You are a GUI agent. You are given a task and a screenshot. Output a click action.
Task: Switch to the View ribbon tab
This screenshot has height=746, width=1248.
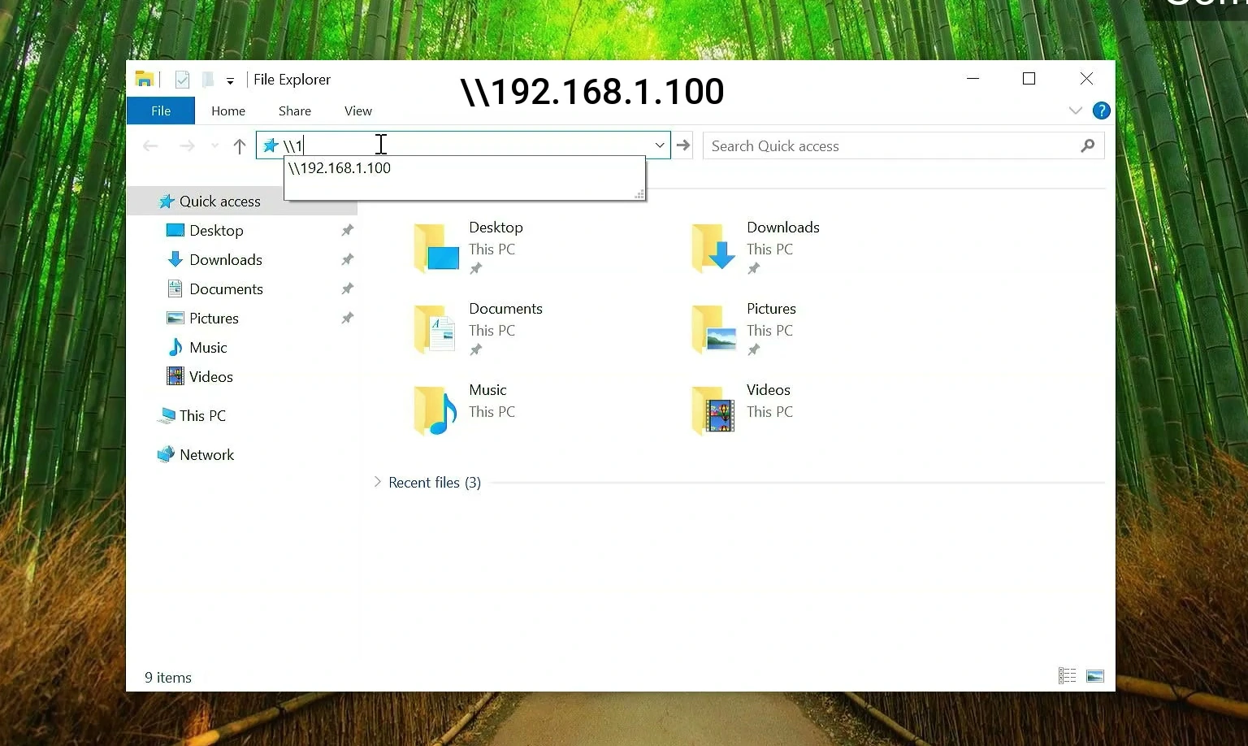pos(358,111)
